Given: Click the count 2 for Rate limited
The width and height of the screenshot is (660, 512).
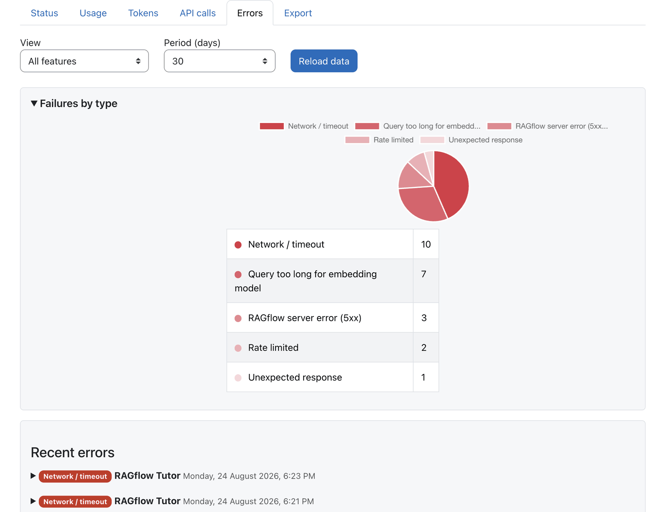Looking at the screenshot, I should click(x=424, y=347).
